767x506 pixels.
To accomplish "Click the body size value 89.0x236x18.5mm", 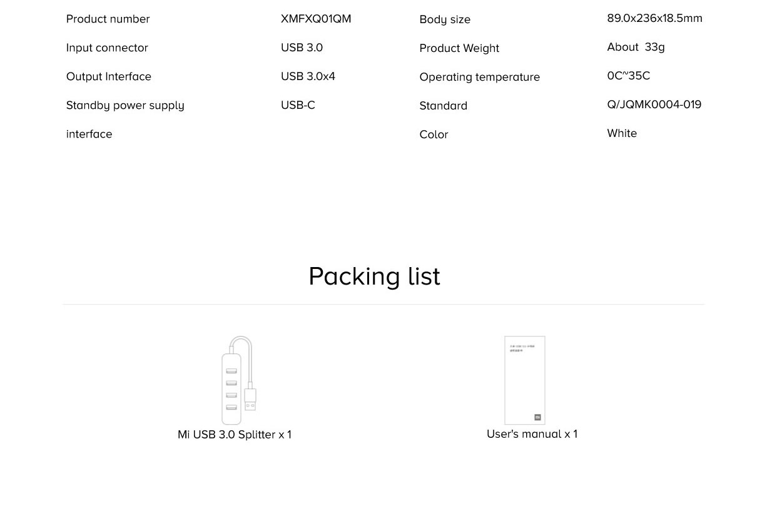I will tap(654, 18).
